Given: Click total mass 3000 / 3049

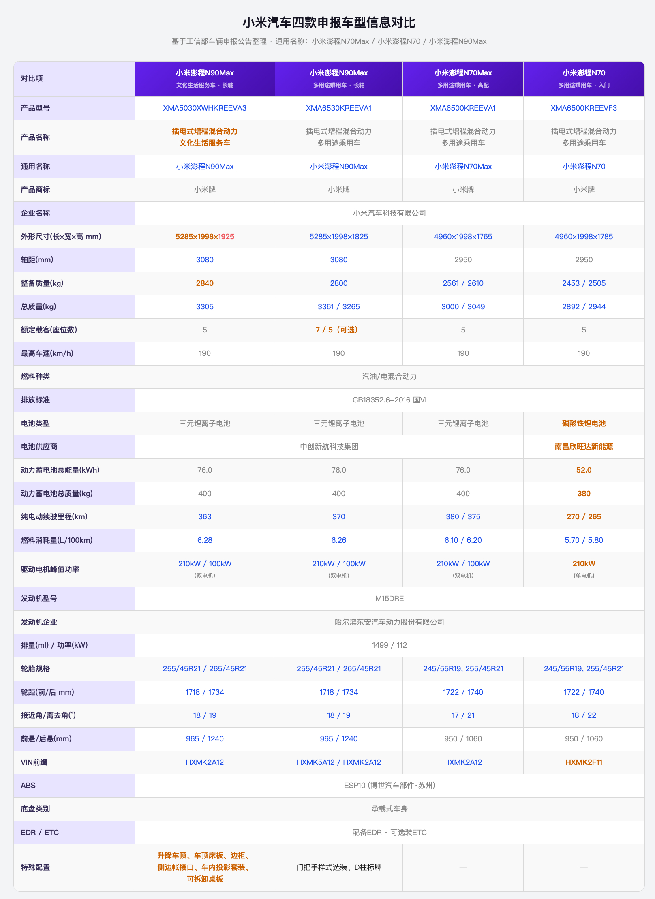Looking at the screenshot, I should coord(463,307).
